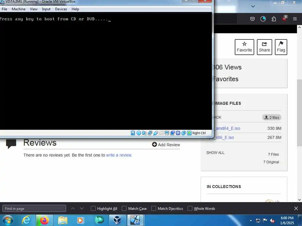This screenshot has width=302, height=226.
Task: Click the USB devices icon in VirtualBox status bar
Action: click(156, 133)
